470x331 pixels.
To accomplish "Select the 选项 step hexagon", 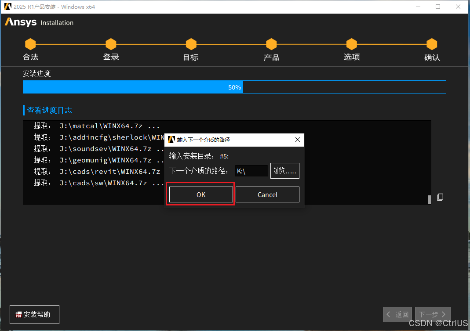I will click(x=352, y=44).
